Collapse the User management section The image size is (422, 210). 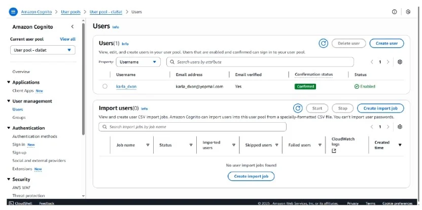(9, 101)
